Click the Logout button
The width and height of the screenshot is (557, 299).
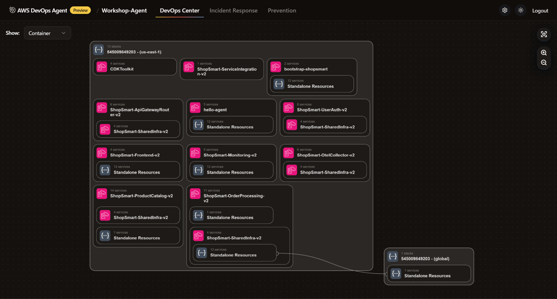pyautogui.click(x=540, y=10)
